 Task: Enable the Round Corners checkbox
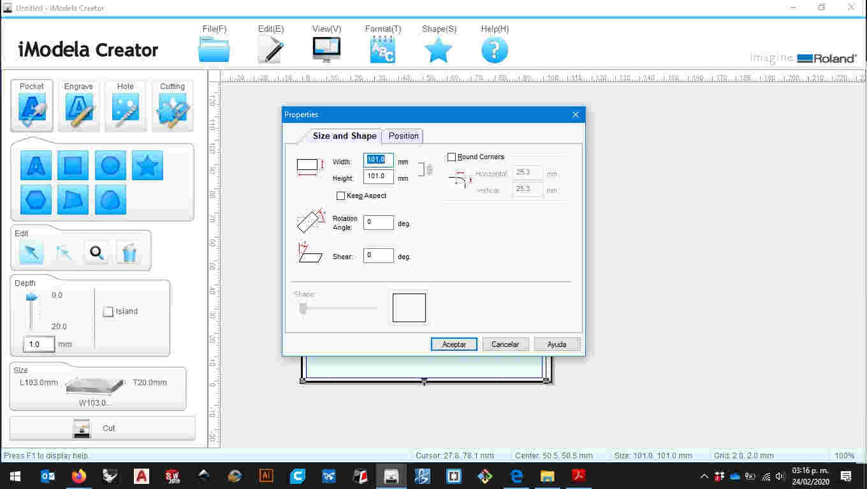(452, 157)
